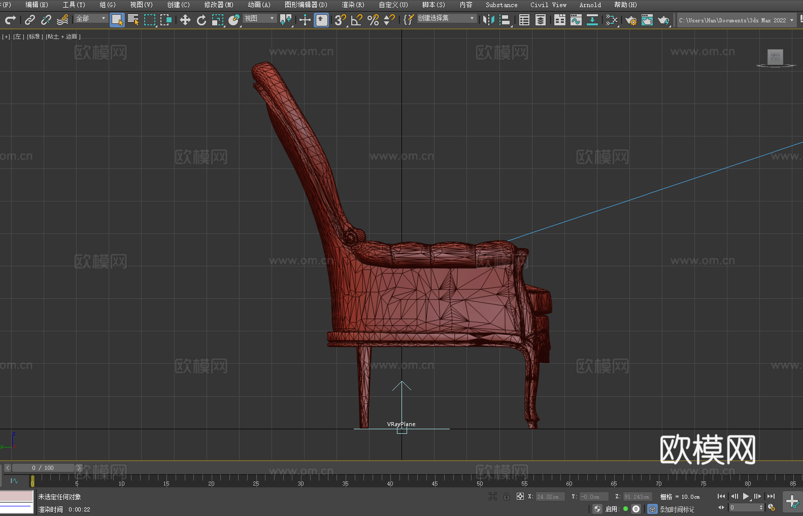Open Render Setup teapot icon
803x516 pixels.
631,20
